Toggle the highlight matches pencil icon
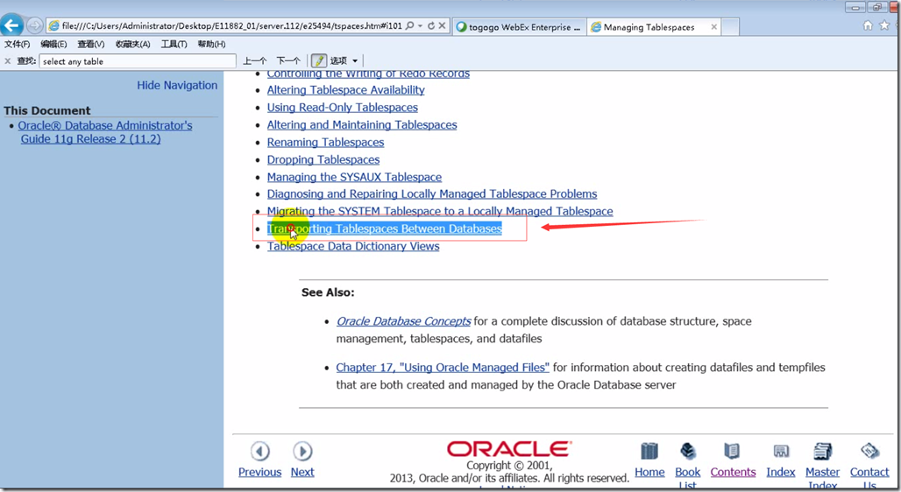901x492 pixels. click(x=319, y=61)
